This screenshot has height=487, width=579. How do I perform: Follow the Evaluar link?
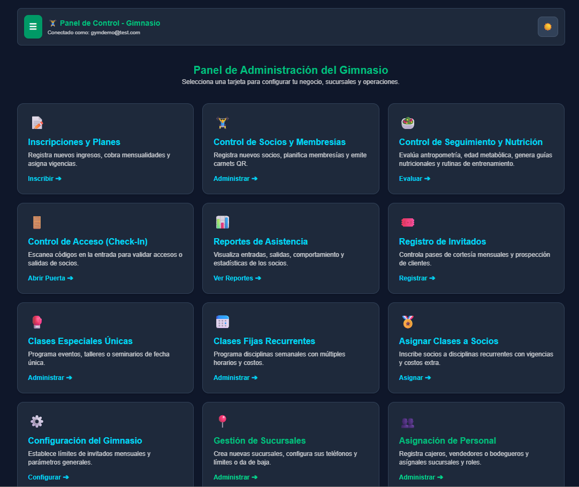pyautogui.click(x=415, y=179)
